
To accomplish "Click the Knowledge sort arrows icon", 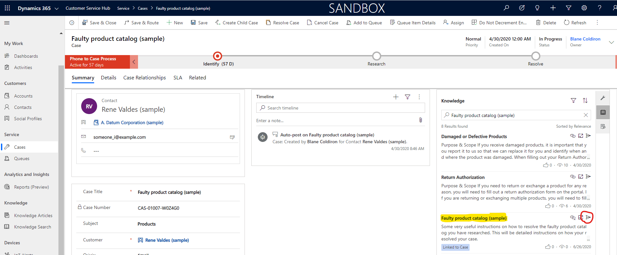I will pyautogui.click(x=585, y=101).
